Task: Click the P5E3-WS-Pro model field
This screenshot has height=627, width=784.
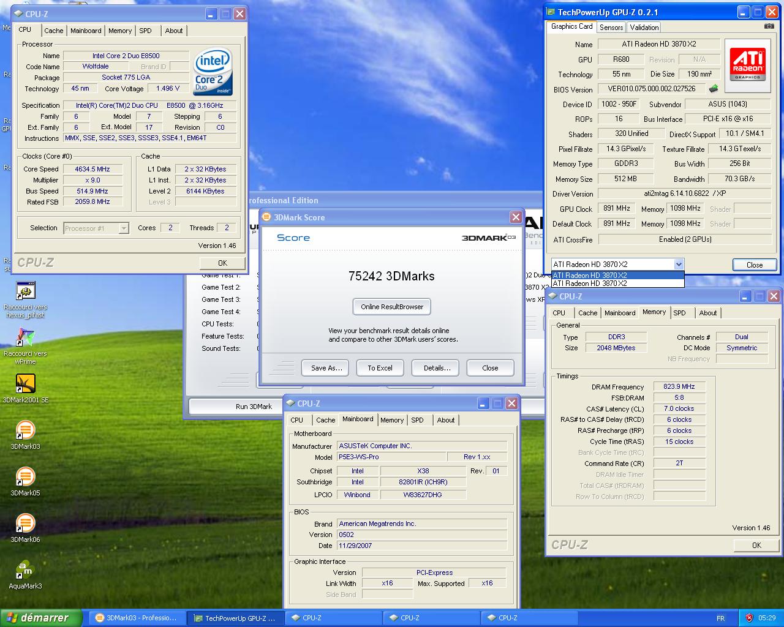Action: coord(391,457)
